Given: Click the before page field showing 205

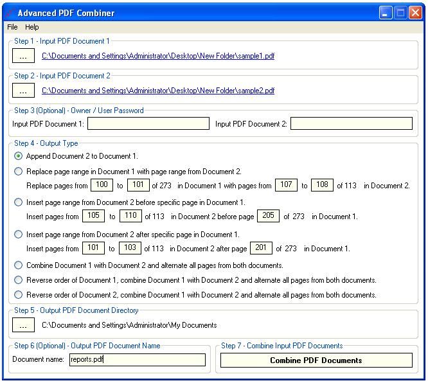Looking at the screenshot, I should pyautogui.click(x=269, y=216).
